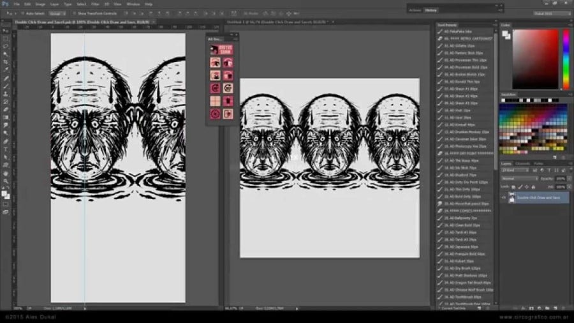Select the Move tool in the toolbox
Screen dimensions: 574x323
[6, 30]
